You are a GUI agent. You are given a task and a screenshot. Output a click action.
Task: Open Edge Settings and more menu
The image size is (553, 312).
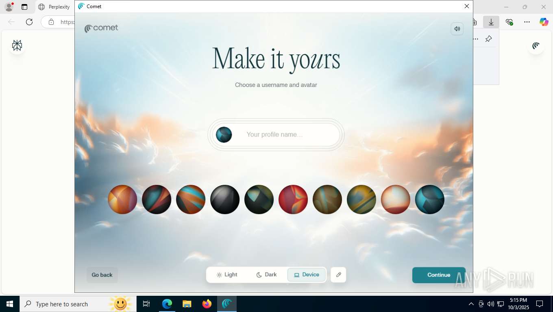click(x=527, y=22)
